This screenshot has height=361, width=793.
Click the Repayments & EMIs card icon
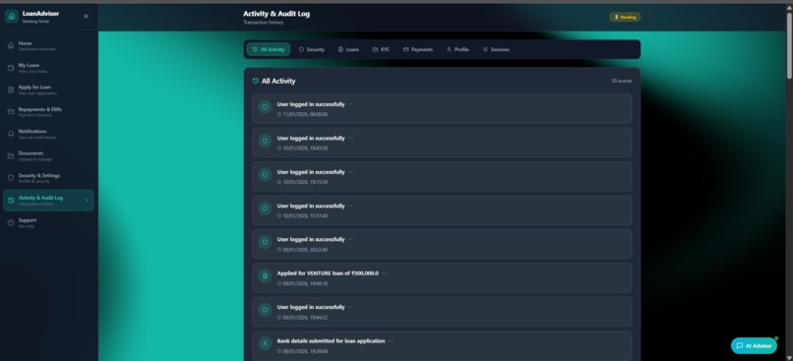point(11,112)
